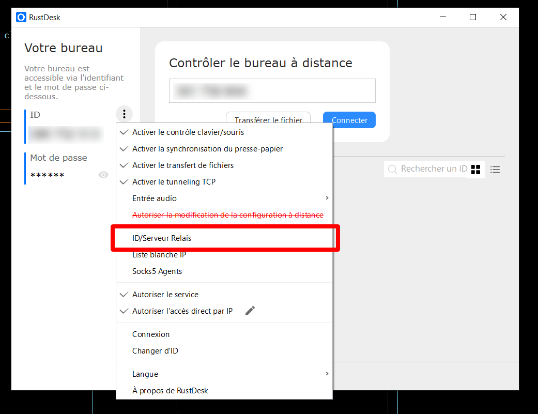Toggle Activer la synchronisation du presse-papier
Image resolution: width=538 pixels, height=414 pixels.
(224, 149)
